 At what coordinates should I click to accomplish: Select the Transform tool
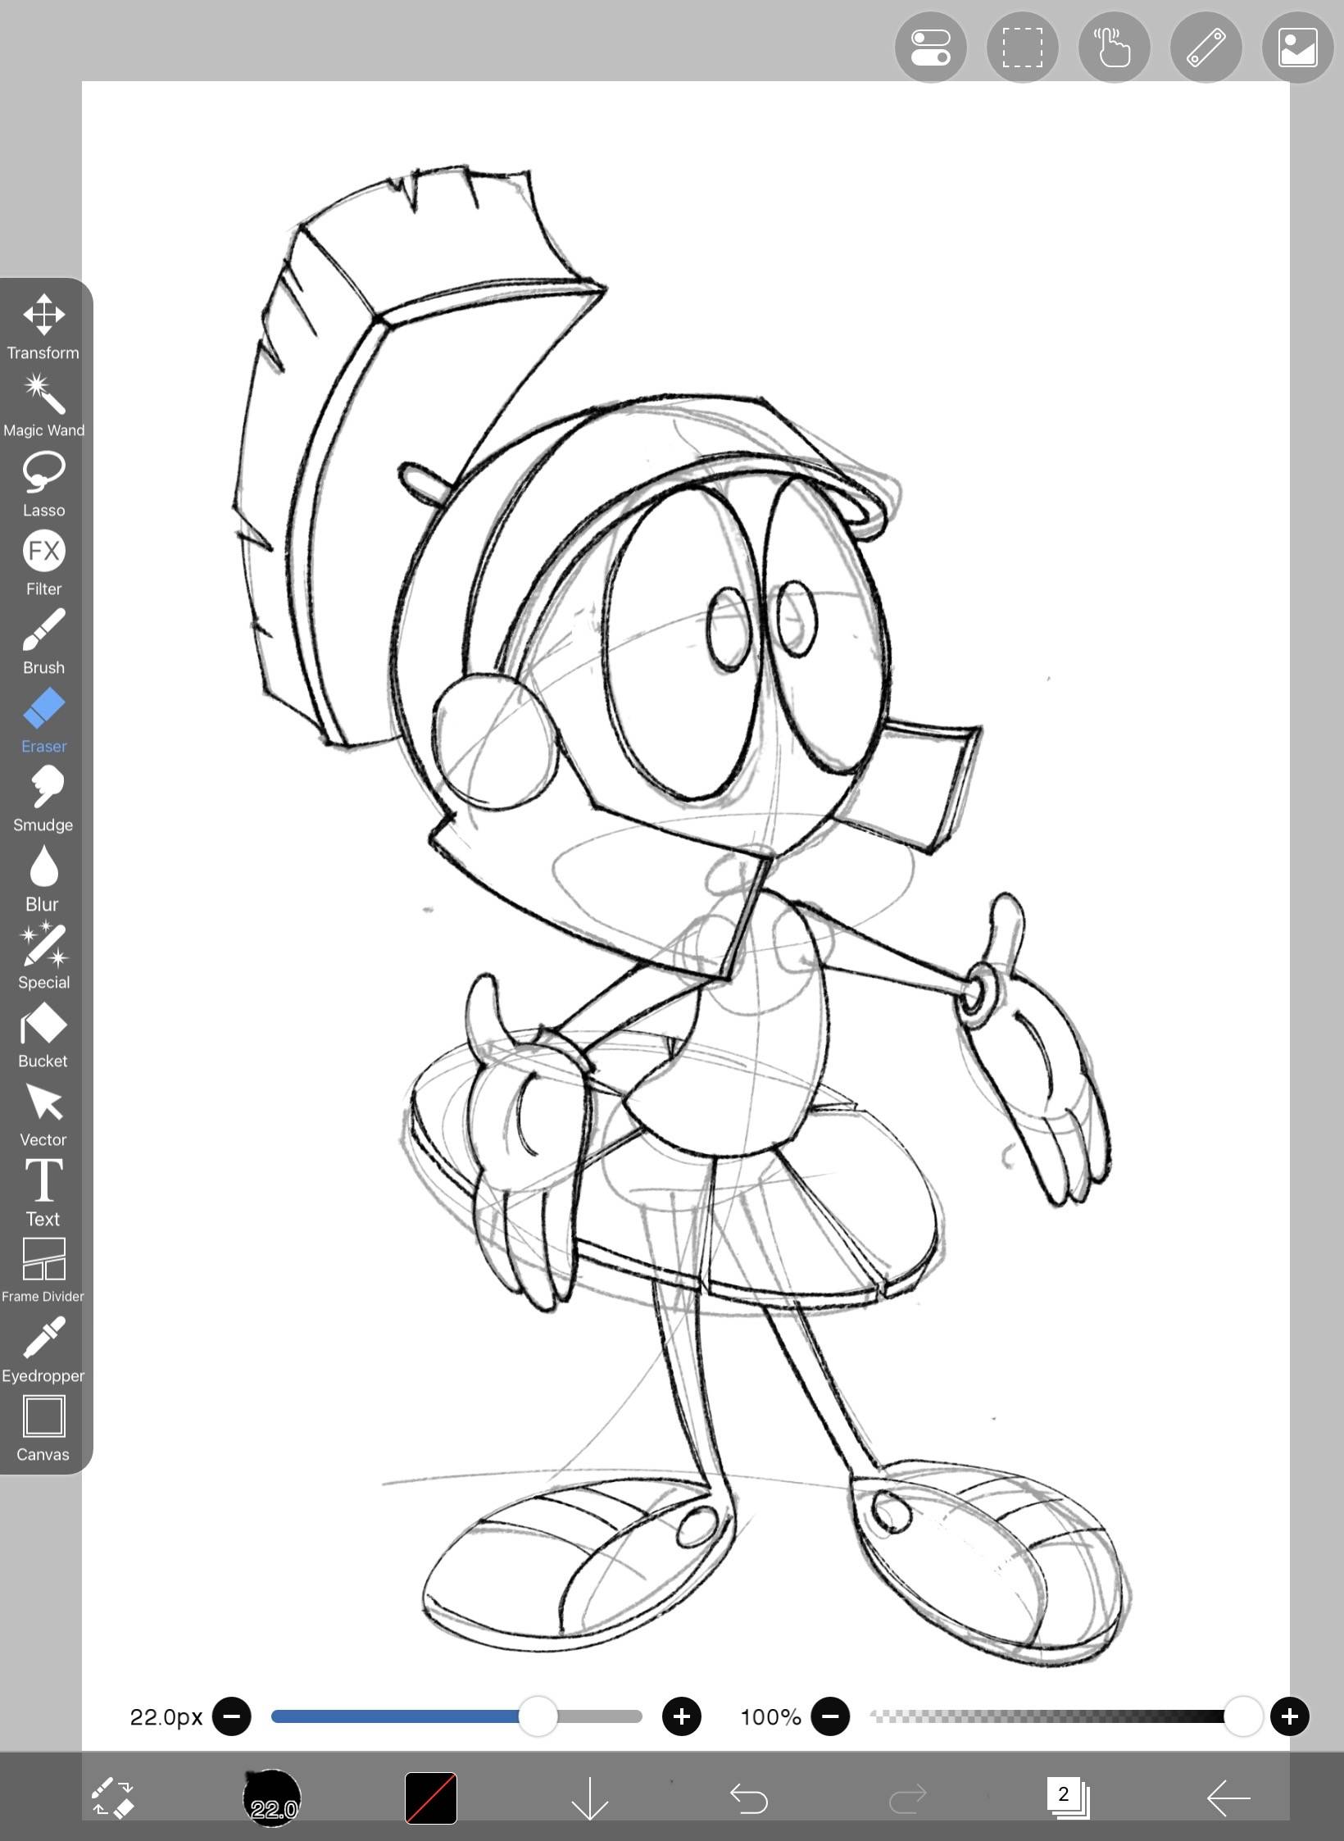pyautogui.click(x=43, y=327)
